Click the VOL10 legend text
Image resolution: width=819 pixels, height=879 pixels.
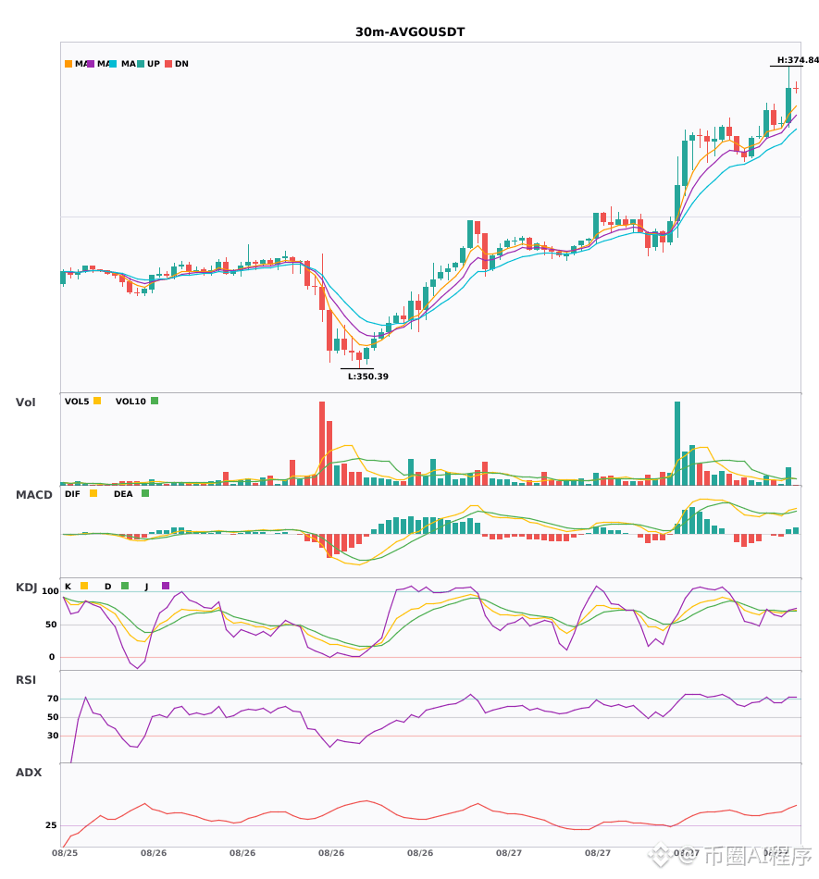[x=130, y=402]
